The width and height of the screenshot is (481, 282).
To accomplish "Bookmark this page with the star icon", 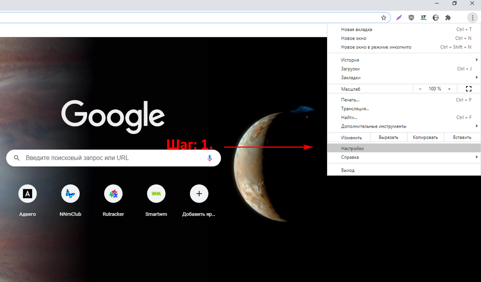I will 384,18.
